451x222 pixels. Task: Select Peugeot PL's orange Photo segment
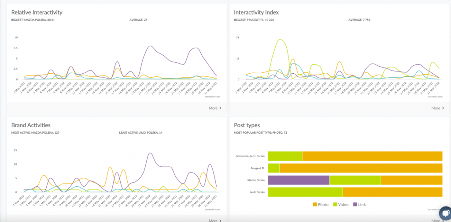coord(361,168)
